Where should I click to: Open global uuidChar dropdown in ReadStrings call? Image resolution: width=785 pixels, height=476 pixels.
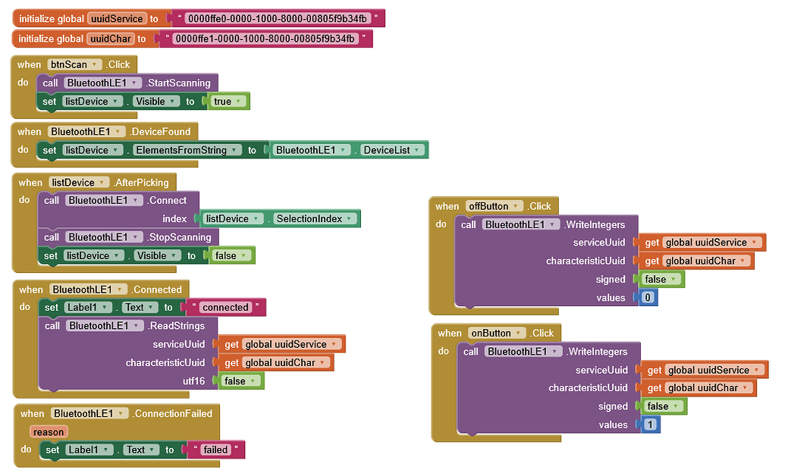285,363
